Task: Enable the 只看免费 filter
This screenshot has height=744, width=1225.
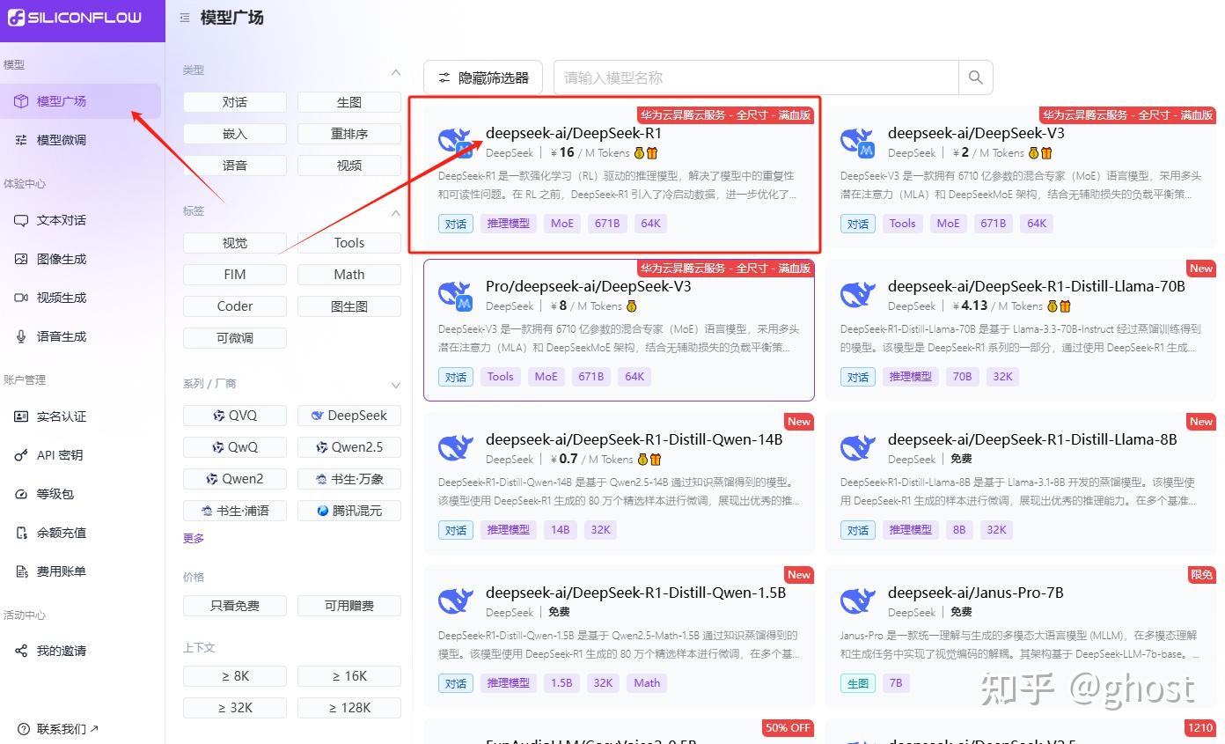Action: [234, 605]
